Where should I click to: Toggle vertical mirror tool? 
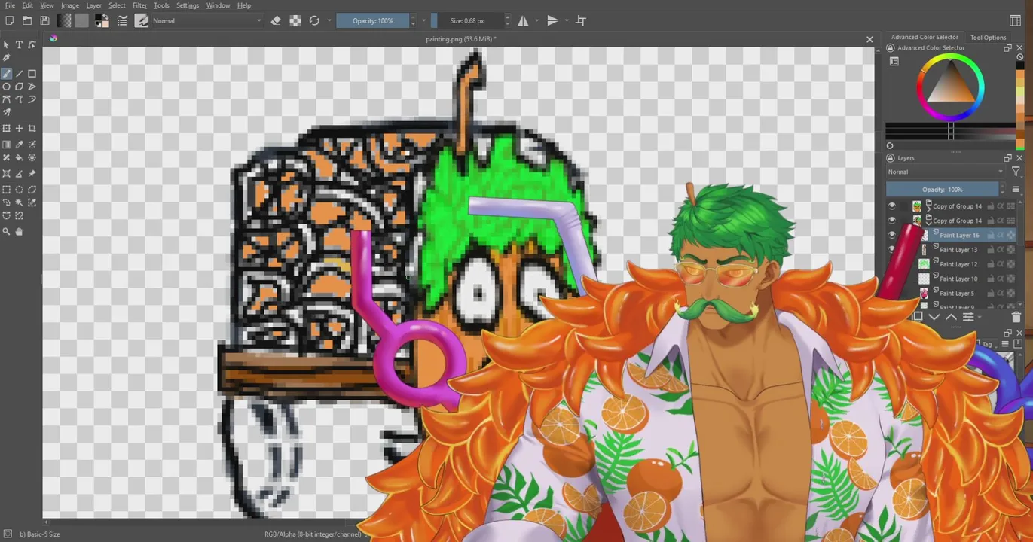552,20
